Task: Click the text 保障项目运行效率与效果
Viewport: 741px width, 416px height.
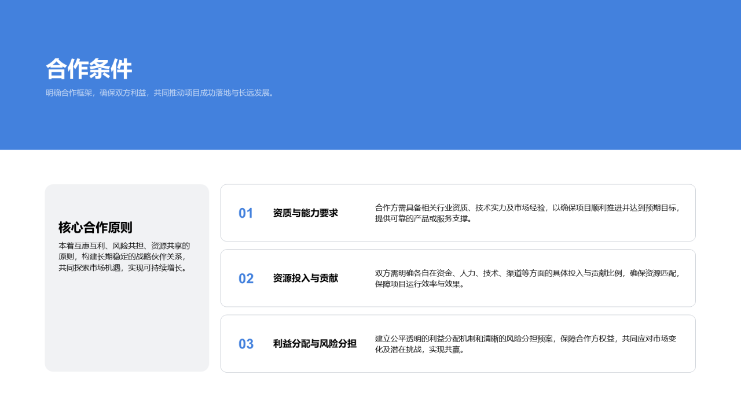Action: pos(420,284)
